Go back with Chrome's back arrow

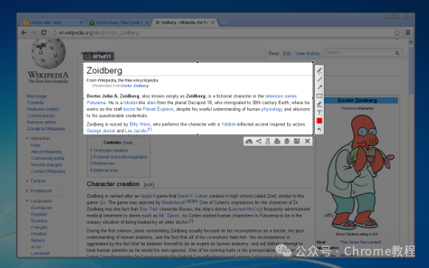tap(24, 33)
